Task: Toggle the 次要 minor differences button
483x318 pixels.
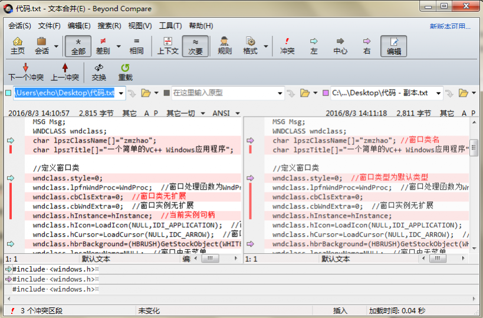Action: point(195,46)
